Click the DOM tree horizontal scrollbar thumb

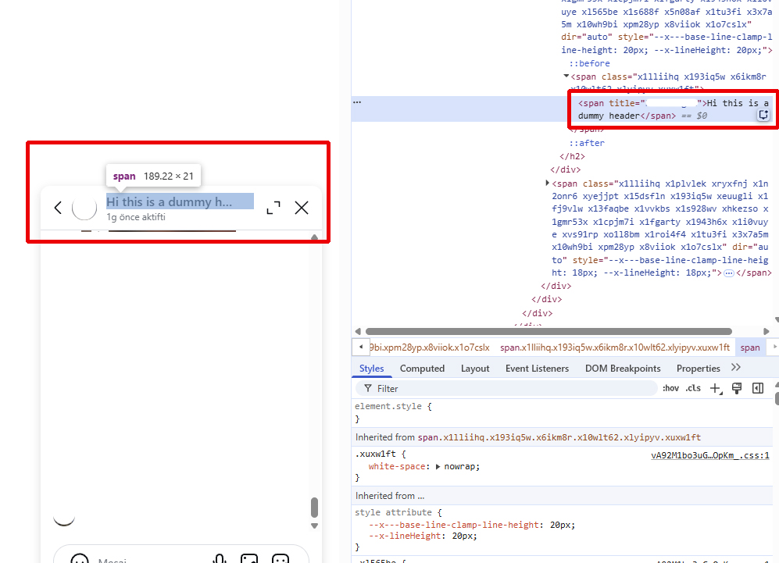point(549,331)
